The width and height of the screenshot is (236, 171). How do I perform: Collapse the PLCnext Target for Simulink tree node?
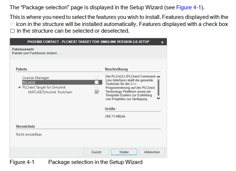click(x=19, y=87)
